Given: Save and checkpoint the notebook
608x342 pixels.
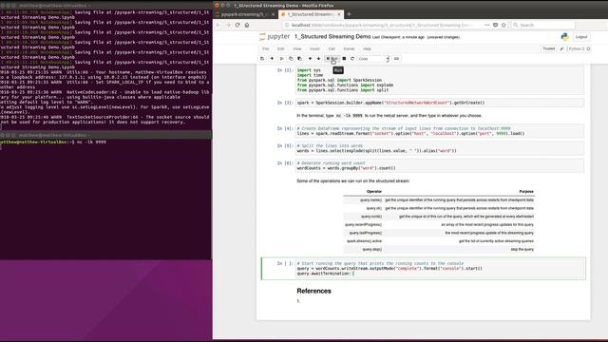Looking at the screenshot, I should [x=262, y=59].
